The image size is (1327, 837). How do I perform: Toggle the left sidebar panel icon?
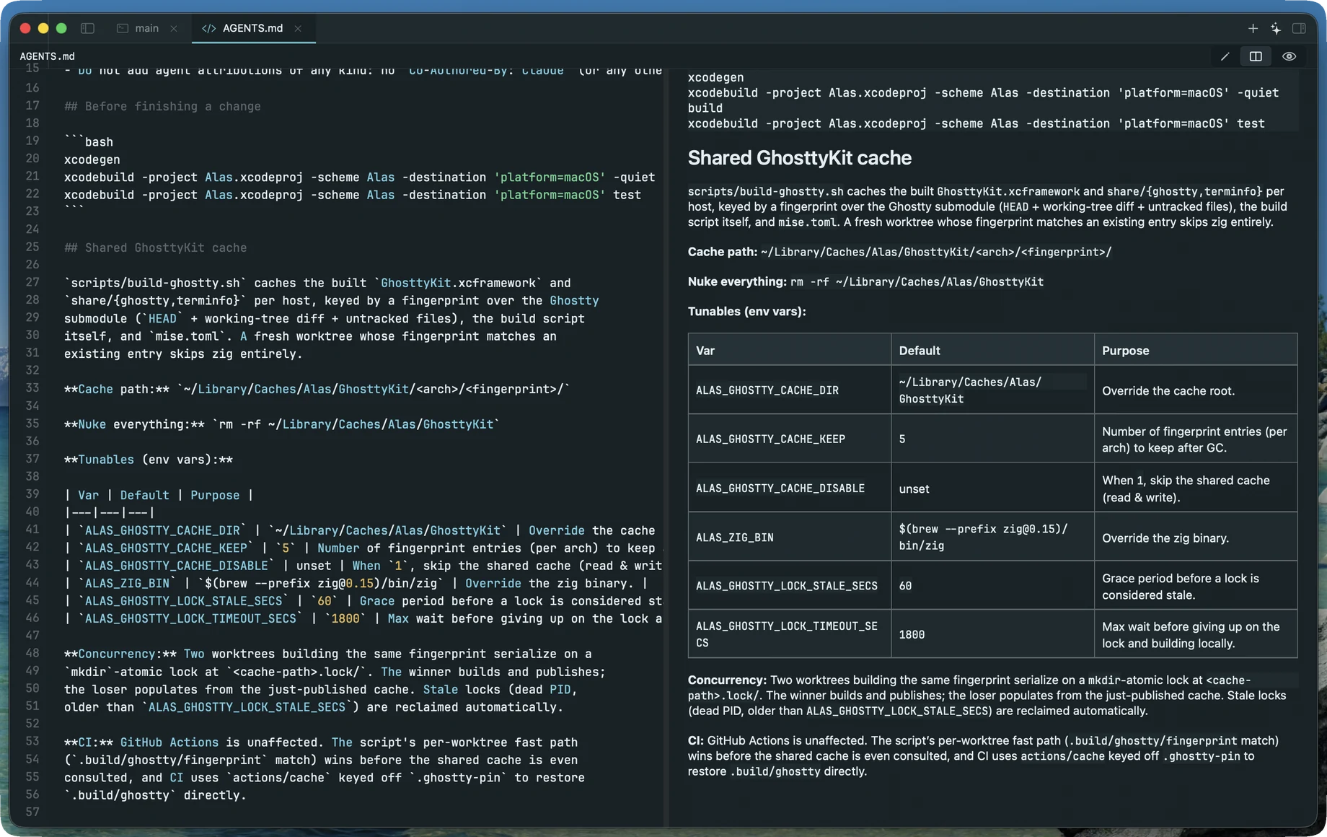point(87,28)
